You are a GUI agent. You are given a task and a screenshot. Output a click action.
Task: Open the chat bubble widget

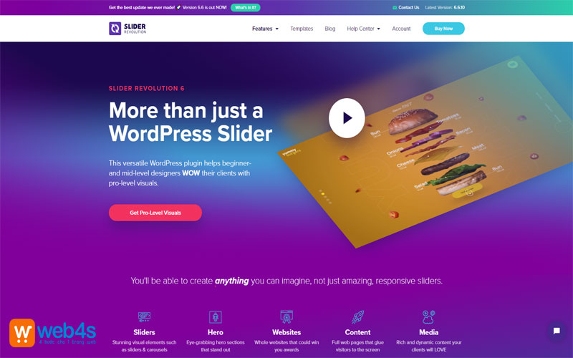point(557,331)
